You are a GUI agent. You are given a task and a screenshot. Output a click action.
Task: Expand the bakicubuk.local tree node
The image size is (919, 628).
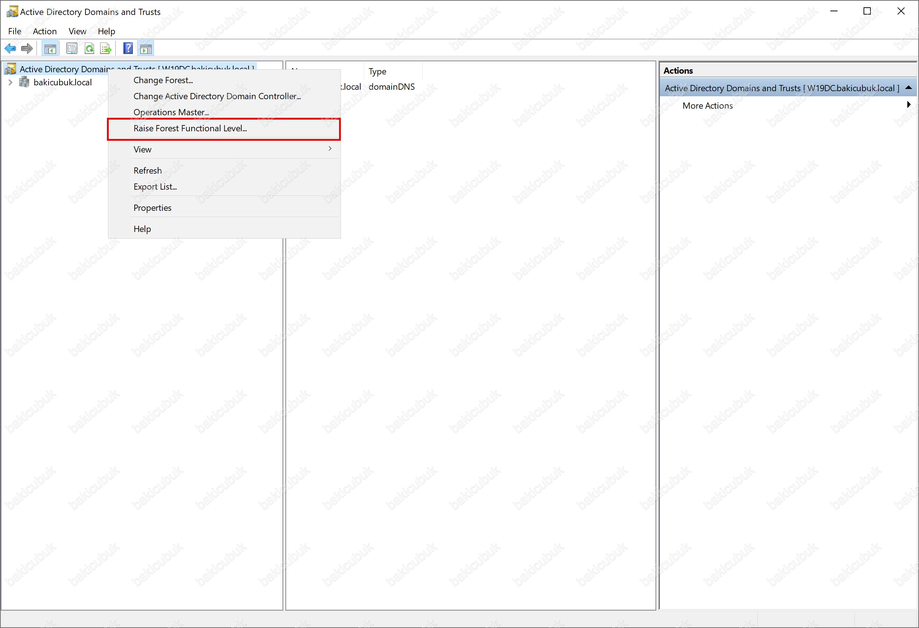11,82
